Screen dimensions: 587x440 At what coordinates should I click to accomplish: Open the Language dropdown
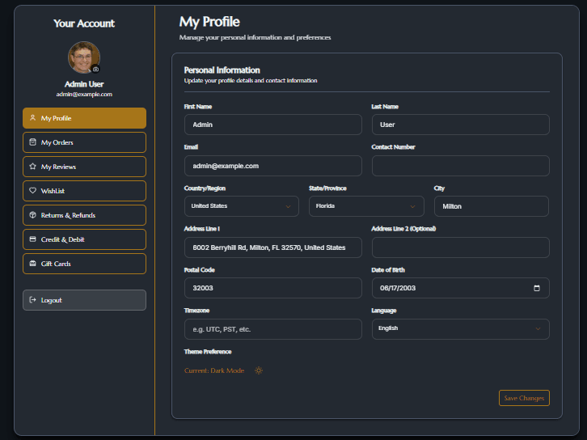pos(459,328)
